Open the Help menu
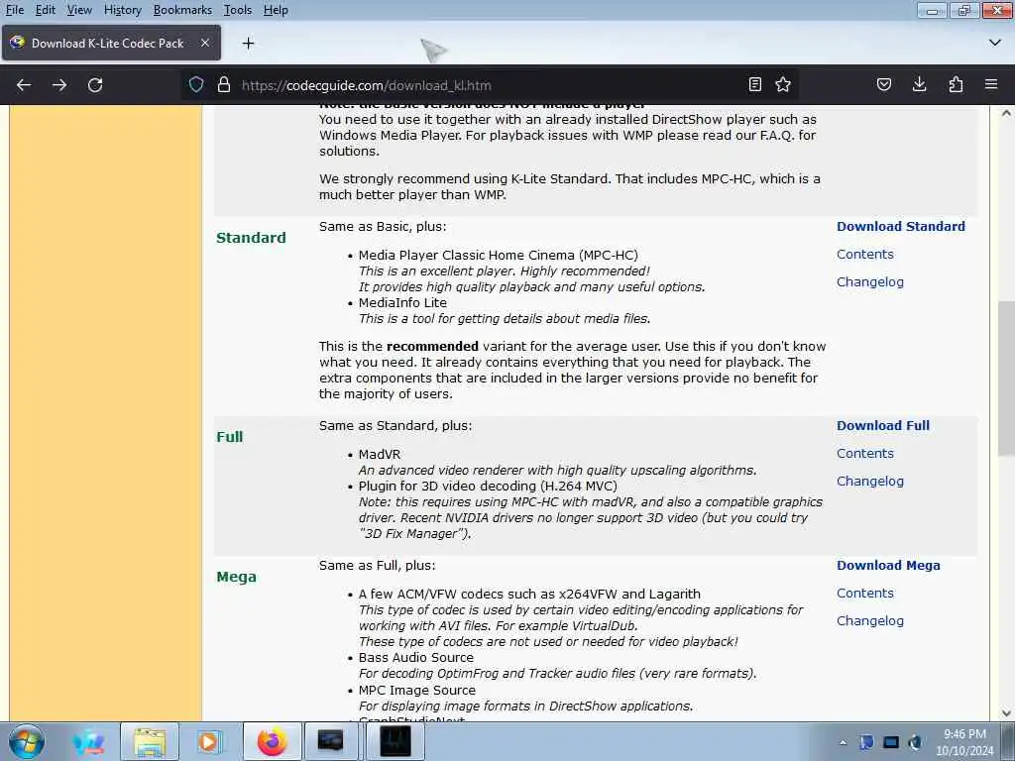The height and width of the screenshot is (761, 1015). coord(276,10)
